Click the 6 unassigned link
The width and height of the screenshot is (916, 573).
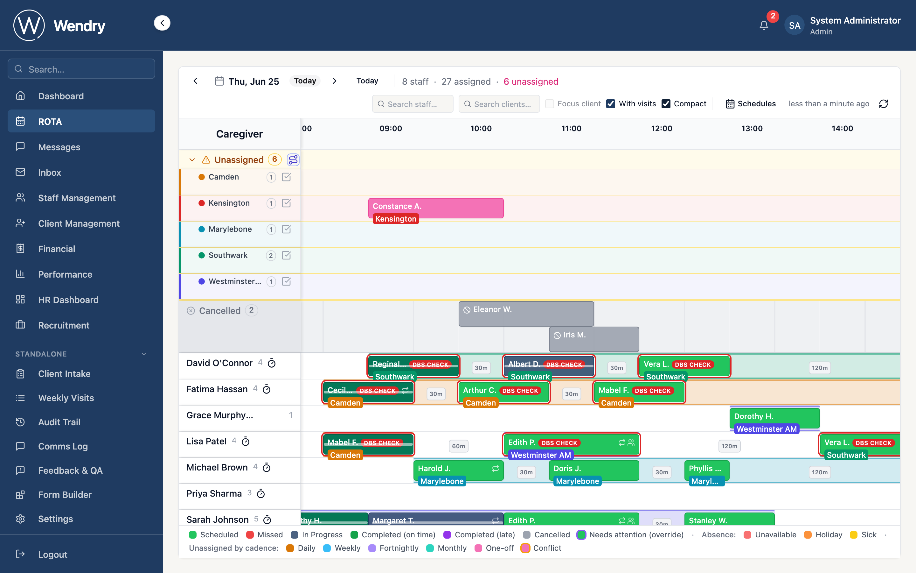pos(531,81)
